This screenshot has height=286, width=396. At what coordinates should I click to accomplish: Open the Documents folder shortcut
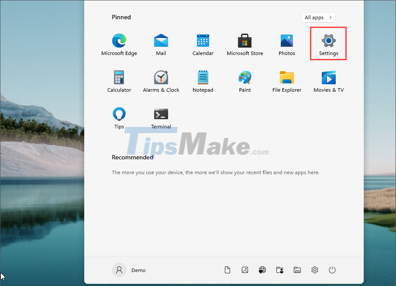[227, 270]
